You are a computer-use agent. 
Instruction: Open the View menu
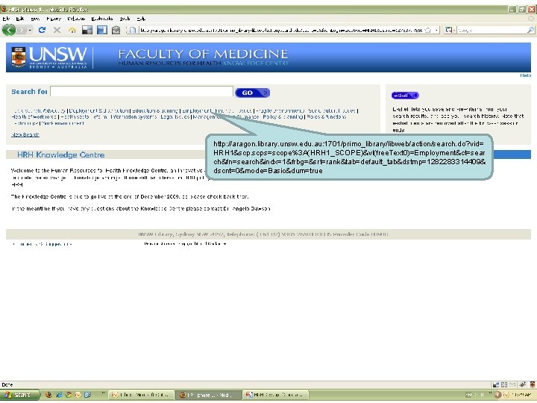35,19
